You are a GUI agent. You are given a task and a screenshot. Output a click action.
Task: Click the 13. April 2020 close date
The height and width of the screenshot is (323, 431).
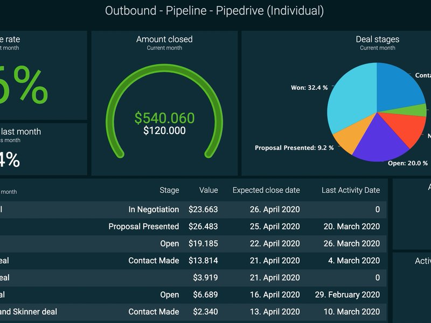275,312
